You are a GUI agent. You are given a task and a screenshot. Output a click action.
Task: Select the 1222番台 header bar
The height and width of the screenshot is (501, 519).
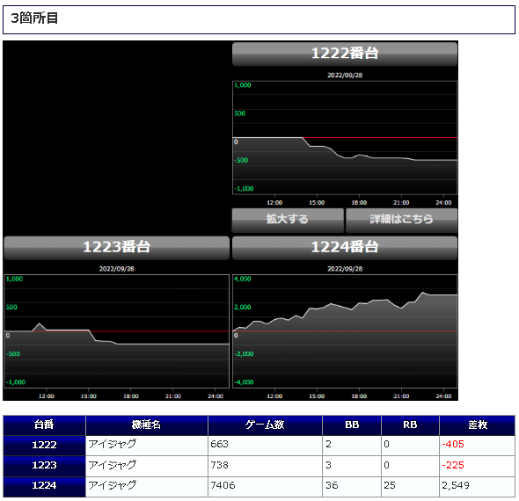pyautogui.click(x=345, y=54)
